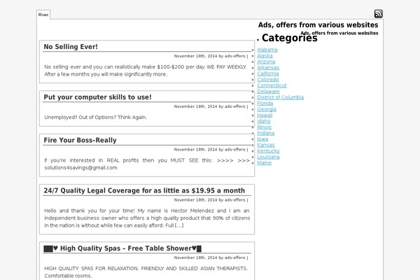Image resolution: width=420 pixels, height=280 pixels.
Task: Click the date line under "No Selling Ever!"
Action: click(211, 56)
